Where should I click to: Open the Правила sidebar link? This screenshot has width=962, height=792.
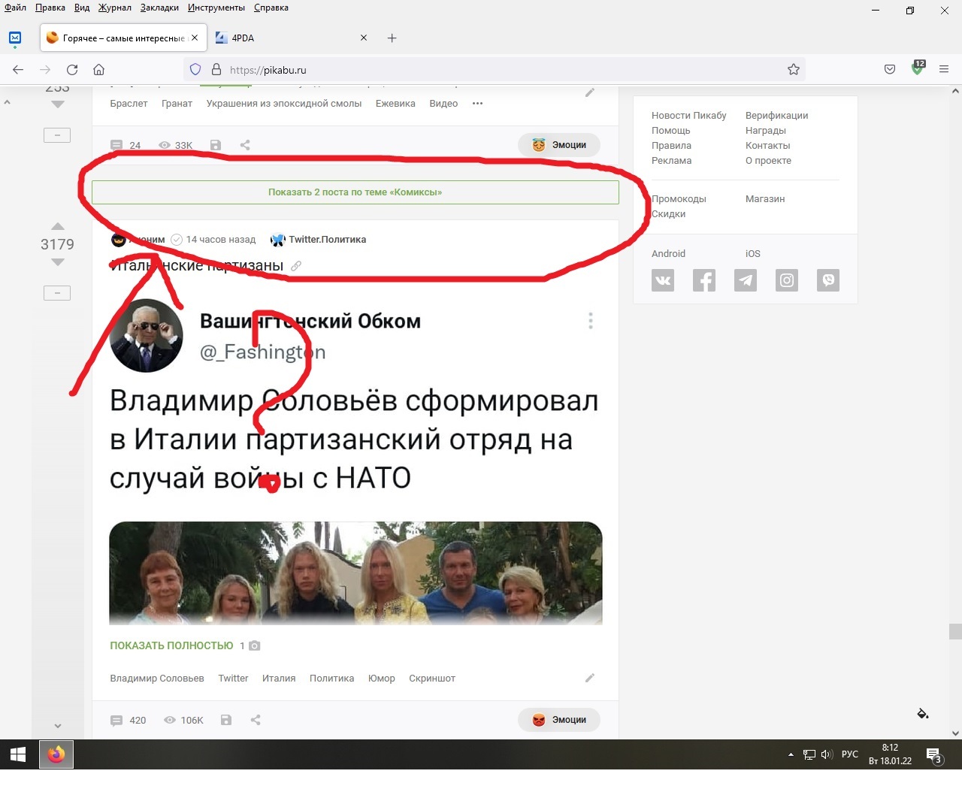[x=671, y=146]
